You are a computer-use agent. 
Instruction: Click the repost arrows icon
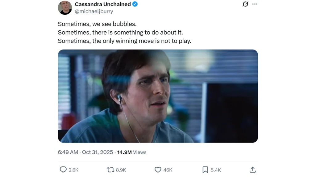point(110,170)
